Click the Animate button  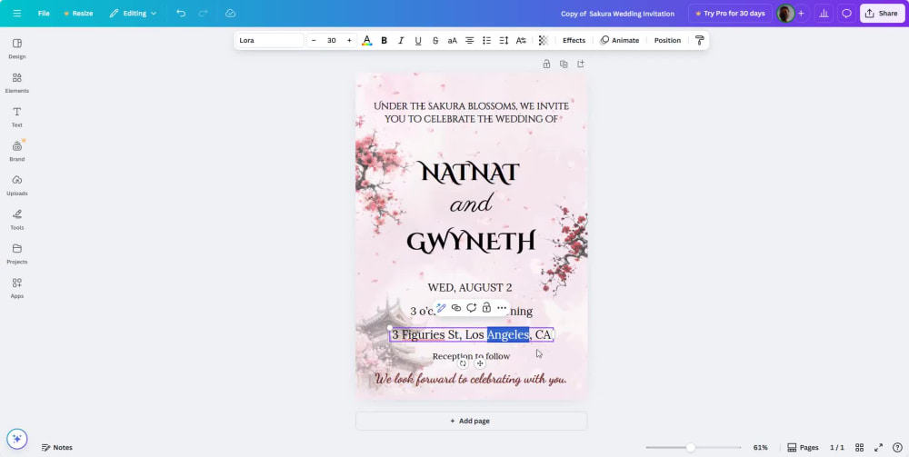click(619, 40)
